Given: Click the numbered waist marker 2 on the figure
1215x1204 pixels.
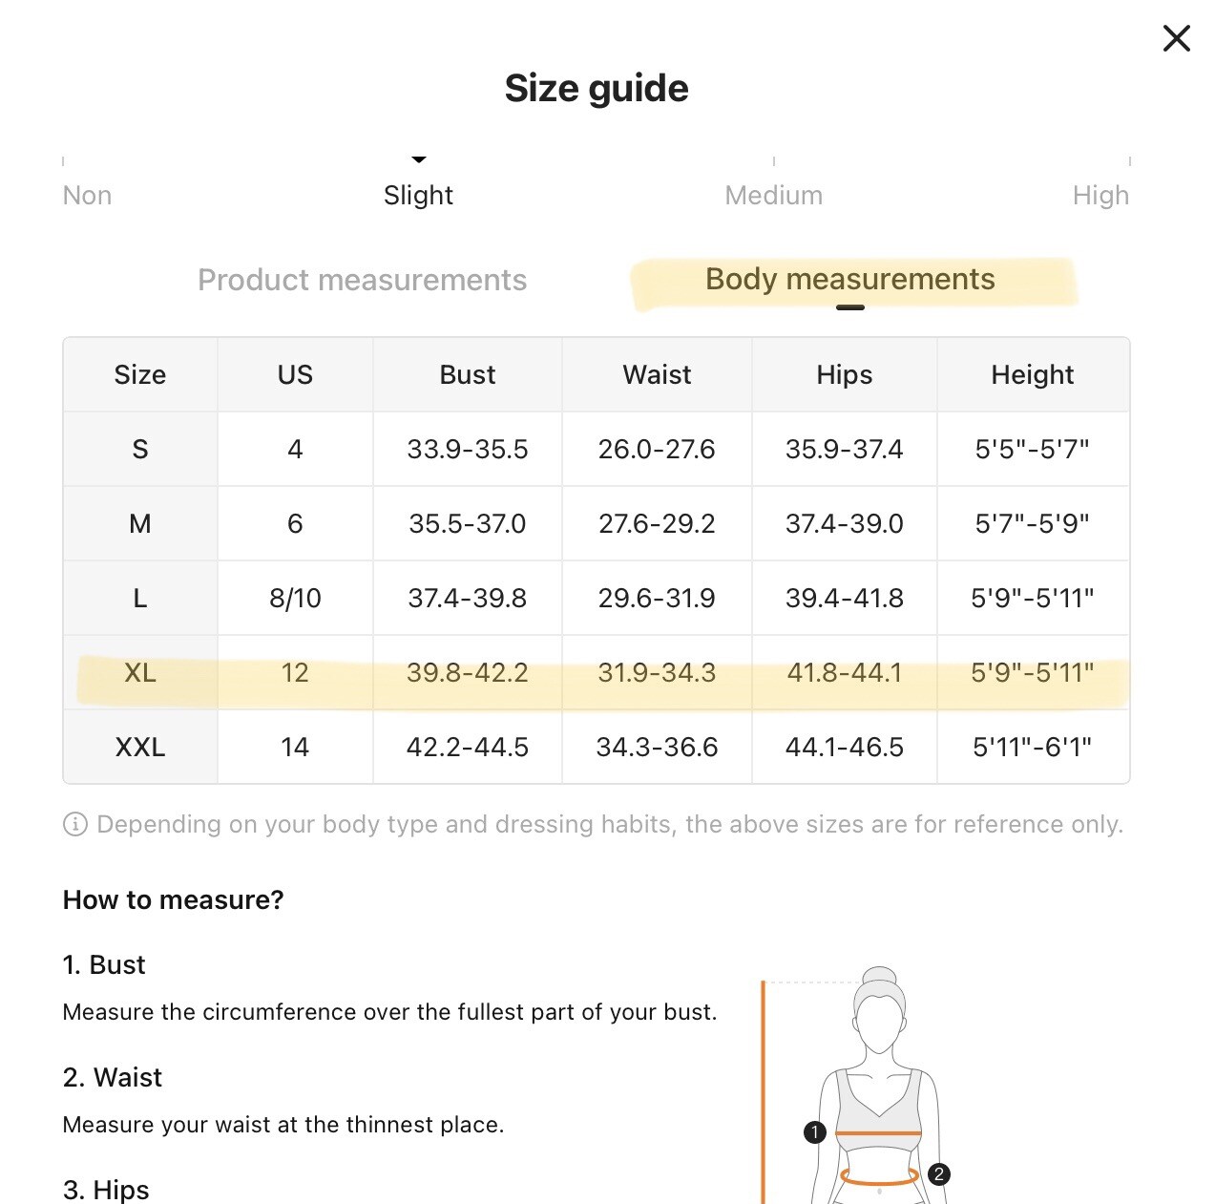Looking at the screenshot, I should tap(939, 1173).
